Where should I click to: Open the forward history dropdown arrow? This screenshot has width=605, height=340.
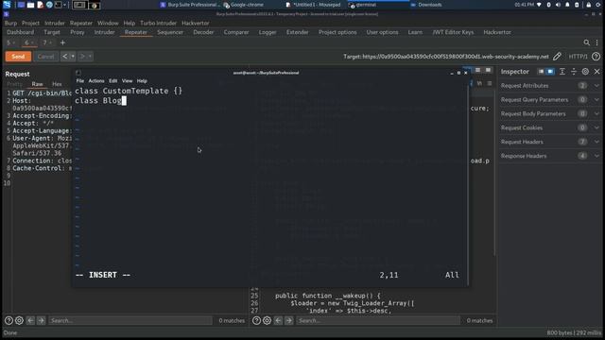point(90,57)
